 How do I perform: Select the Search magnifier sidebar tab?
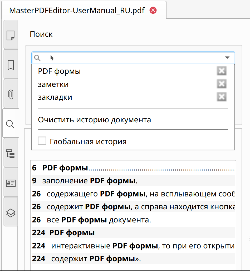tap(10, 124)
